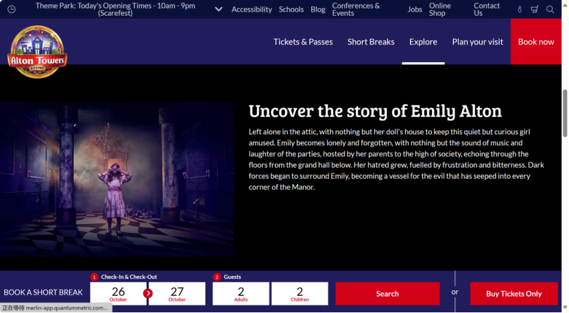Image resolution: width=569 pixels, height=313 pixels.
Task: Click the red Search button
Action: coord(387,294)
